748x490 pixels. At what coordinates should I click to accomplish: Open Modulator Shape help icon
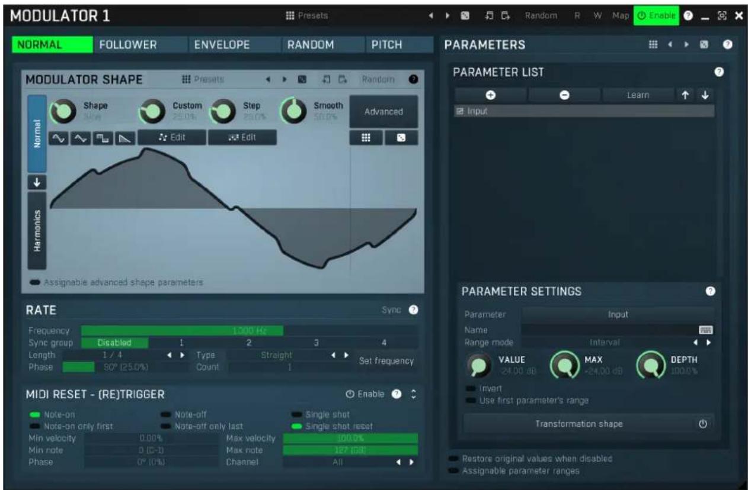pos(414,79)
